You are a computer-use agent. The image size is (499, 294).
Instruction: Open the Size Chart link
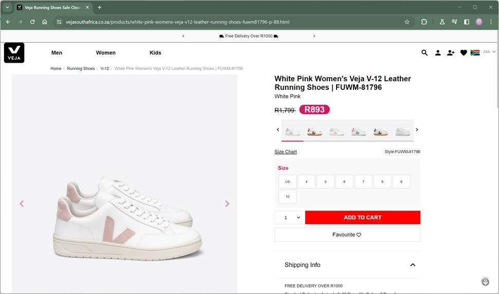pos(286,152)
